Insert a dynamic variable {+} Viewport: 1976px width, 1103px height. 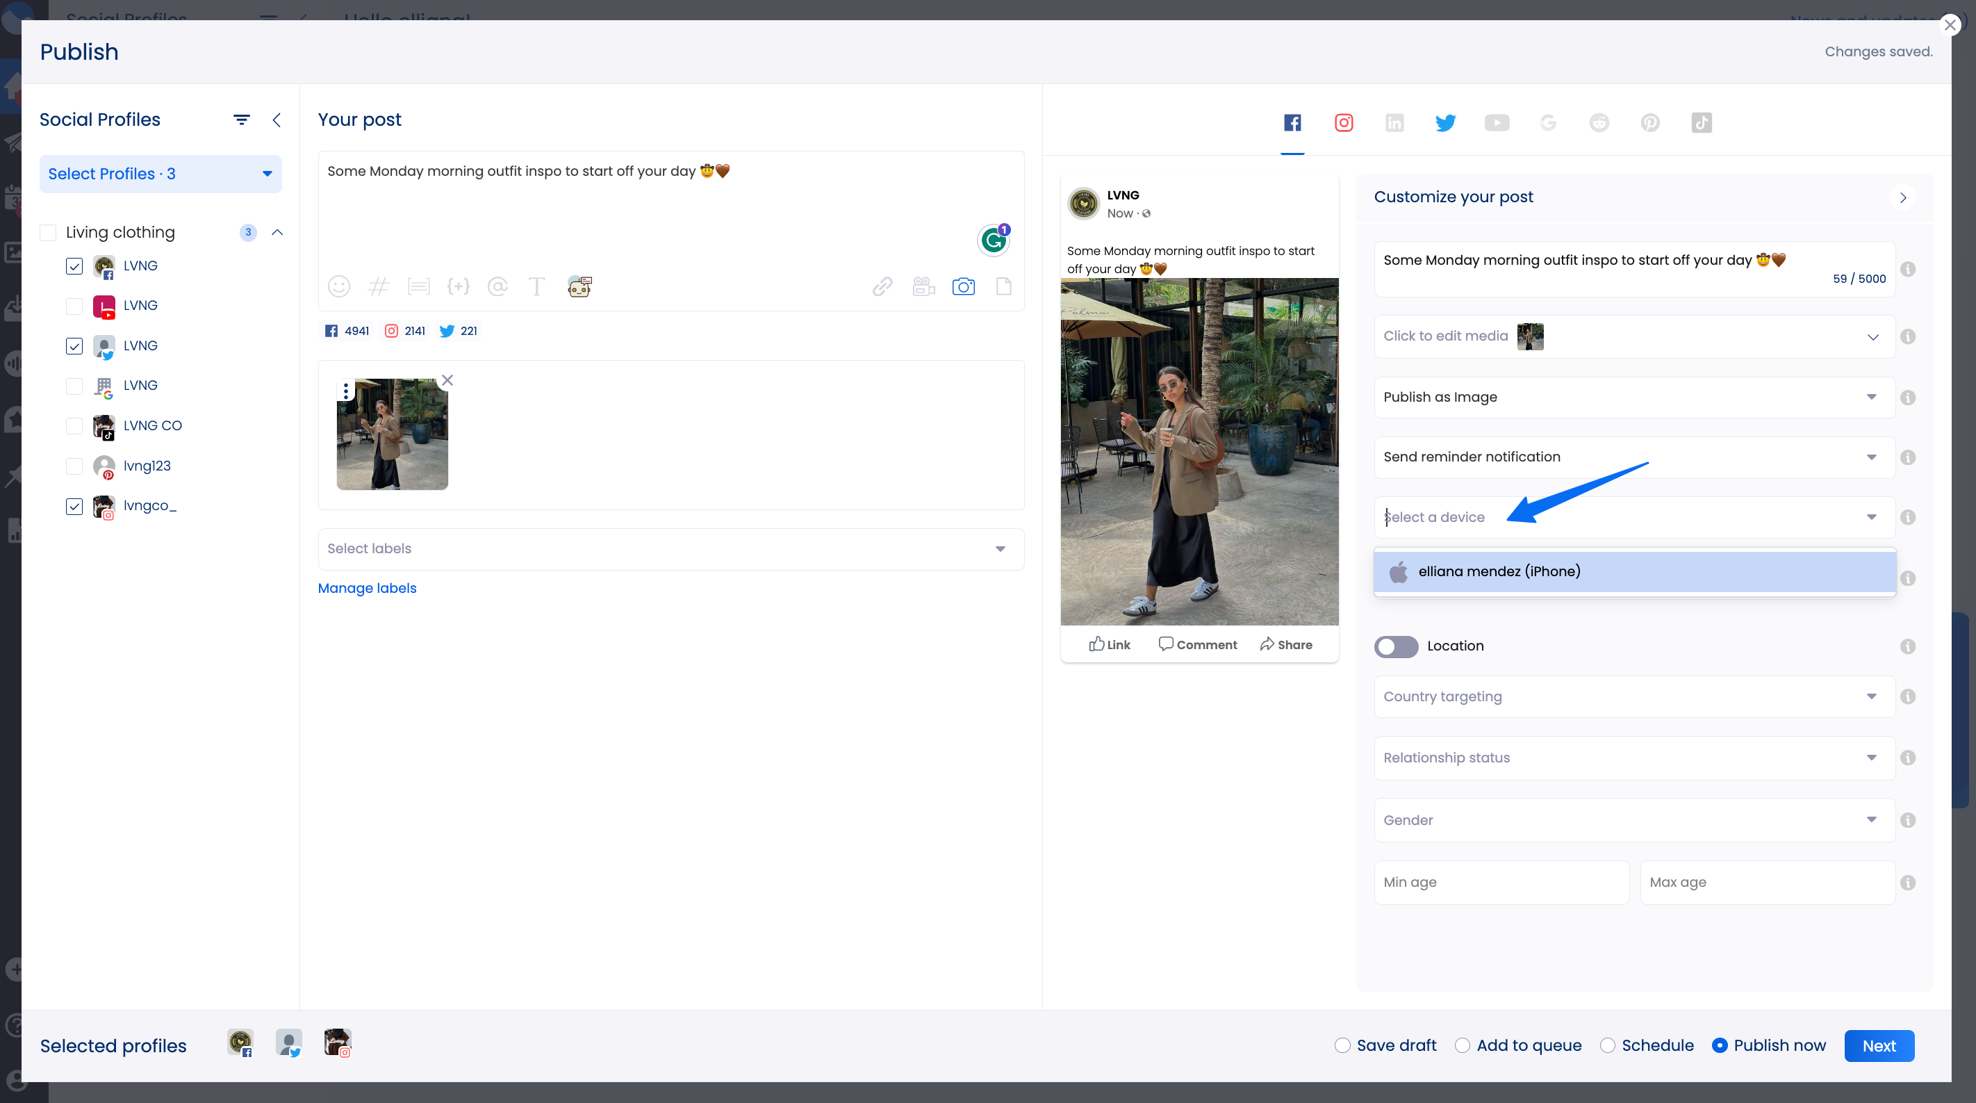(x=458, y=286)
